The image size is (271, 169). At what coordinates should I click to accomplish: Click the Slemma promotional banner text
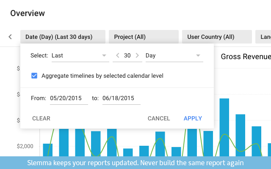135,163
